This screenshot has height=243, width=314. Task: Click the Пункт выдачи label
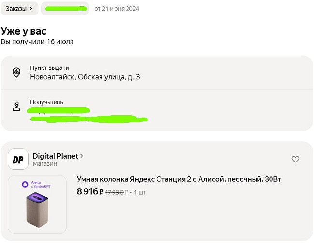[x=50, y=68]
